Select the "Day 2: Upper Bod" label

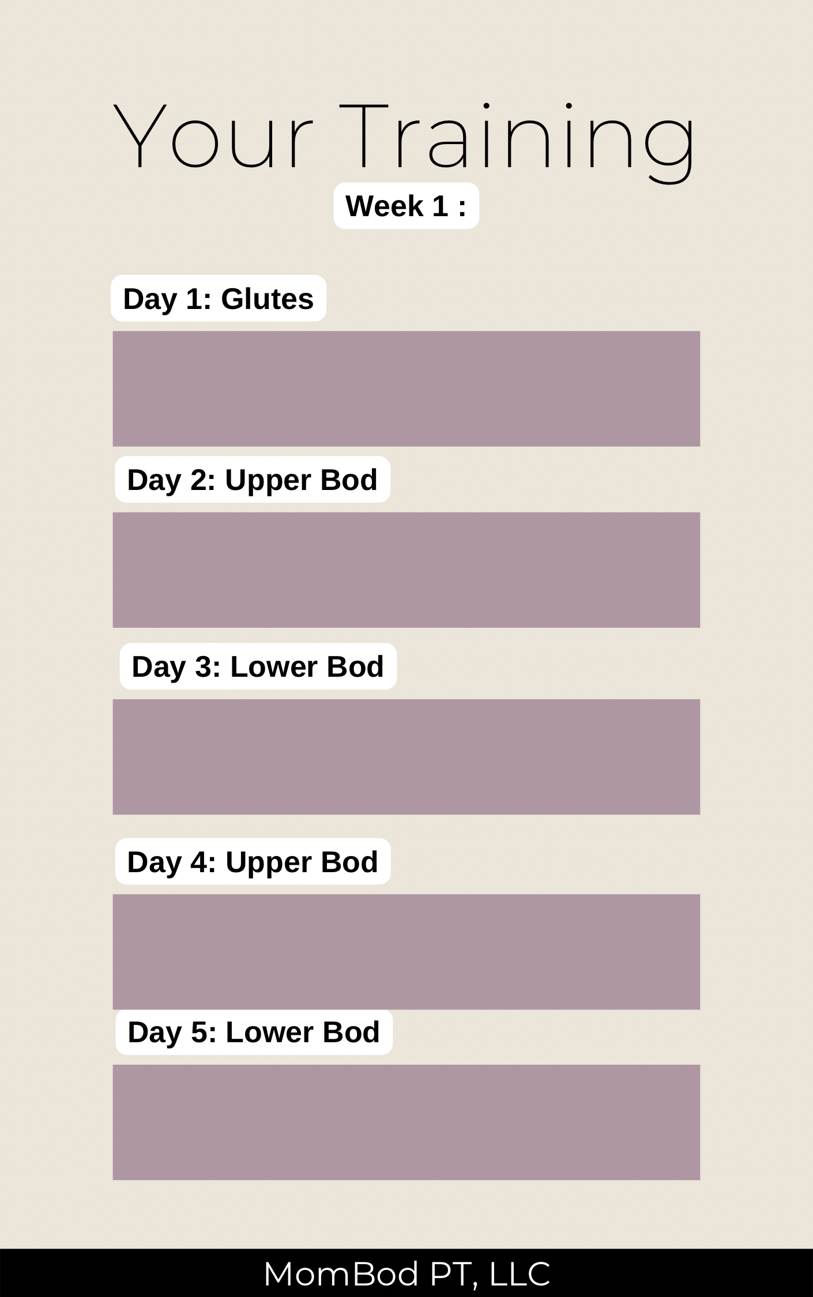[253, 480]
